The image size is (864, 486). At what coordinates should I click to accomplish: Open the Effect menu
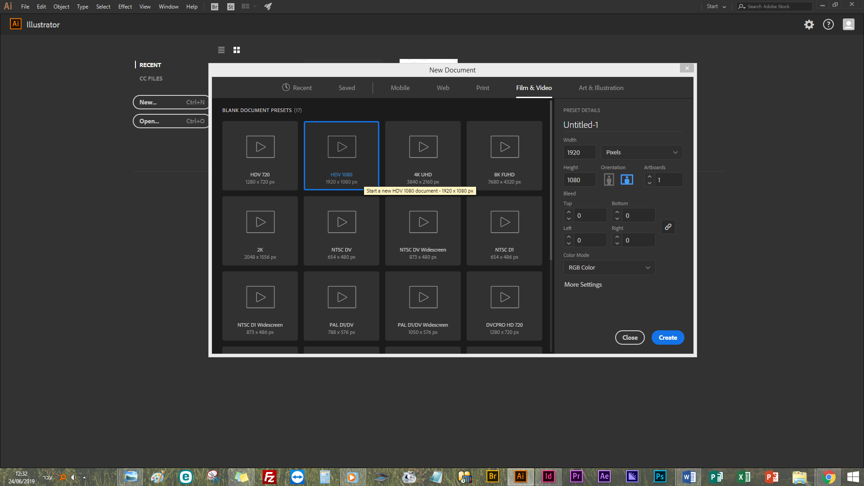coord(125,7)
